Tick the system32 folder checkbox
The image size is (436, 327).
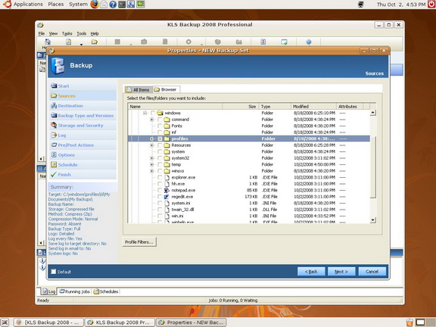coord(160,158)
